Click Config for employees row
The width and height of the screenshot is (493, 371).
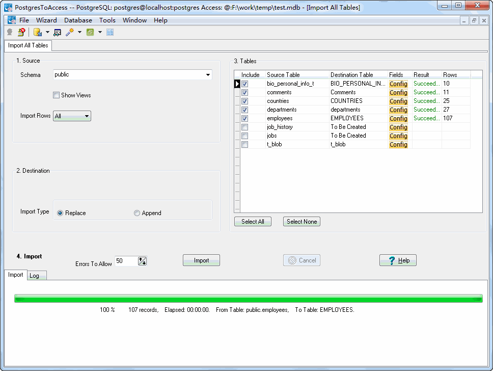[398, 118]
